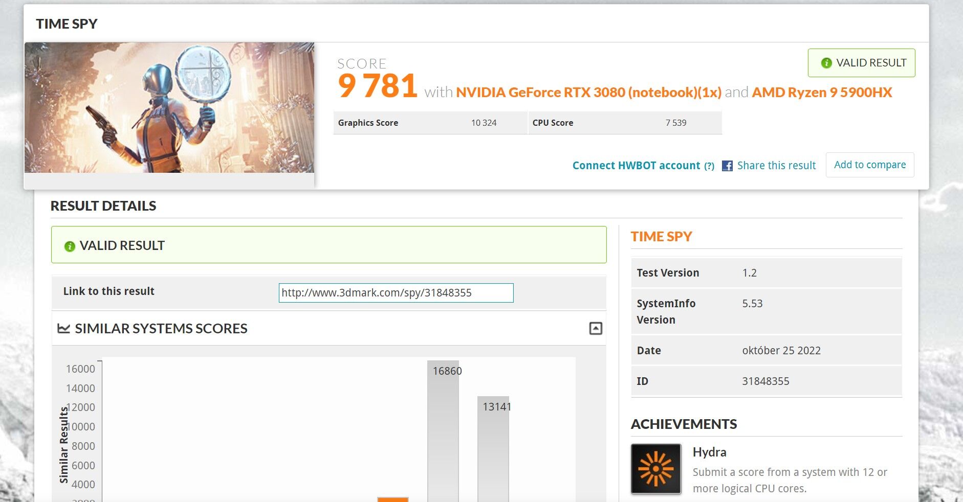Click the Test Version value 1.2
This screenshot has width=963, height=502.
pos(749,273)
